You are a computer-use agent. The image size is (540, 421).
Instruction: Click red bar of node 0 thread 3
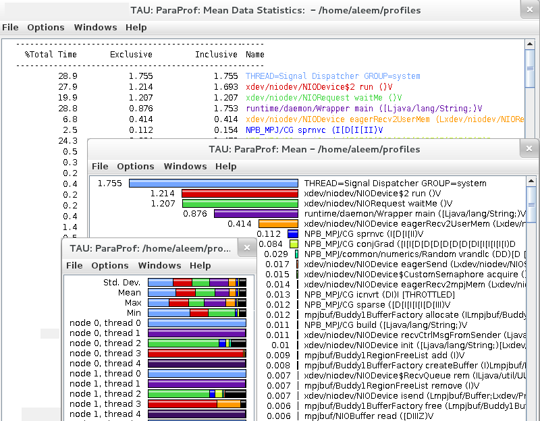(196, 353)
